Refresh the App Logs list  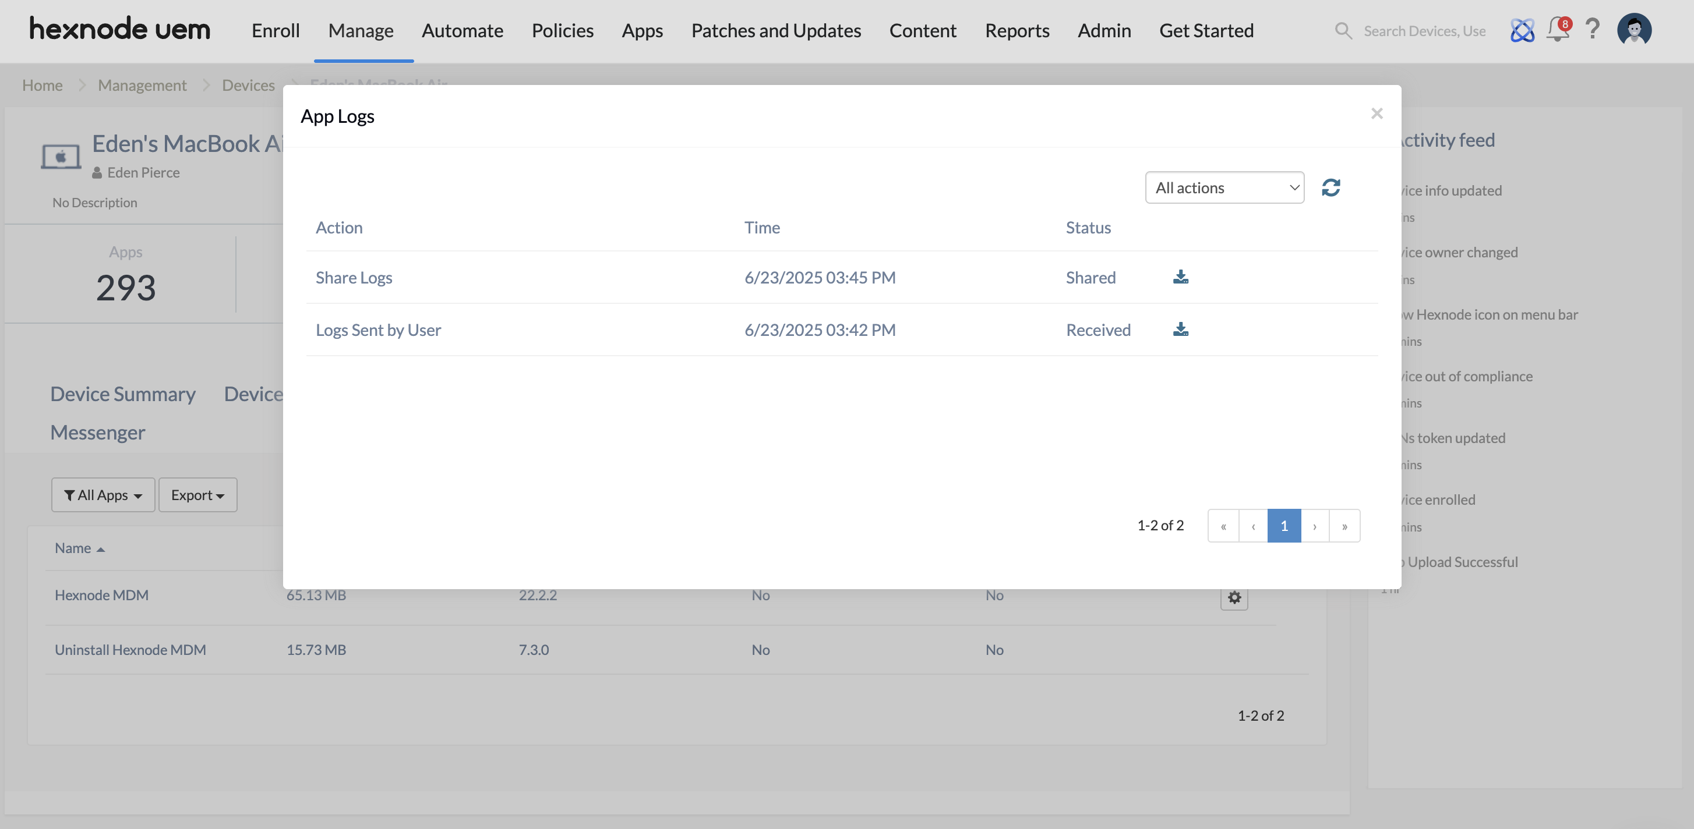pos(1331,187)
